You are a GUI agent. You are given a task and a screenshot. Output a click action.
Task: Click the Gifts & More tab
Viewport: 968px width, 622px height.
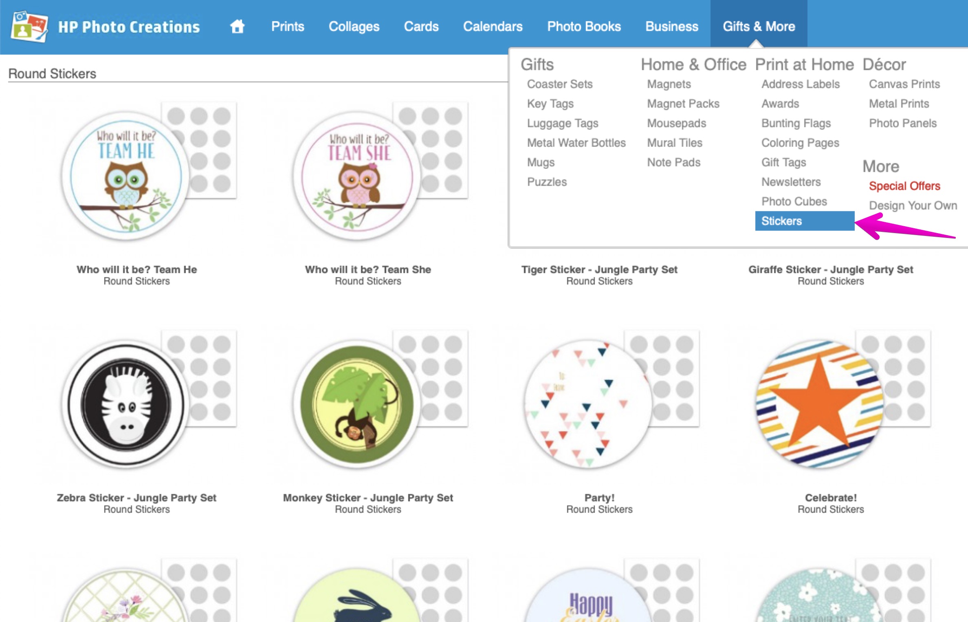[x=759, y=26]
